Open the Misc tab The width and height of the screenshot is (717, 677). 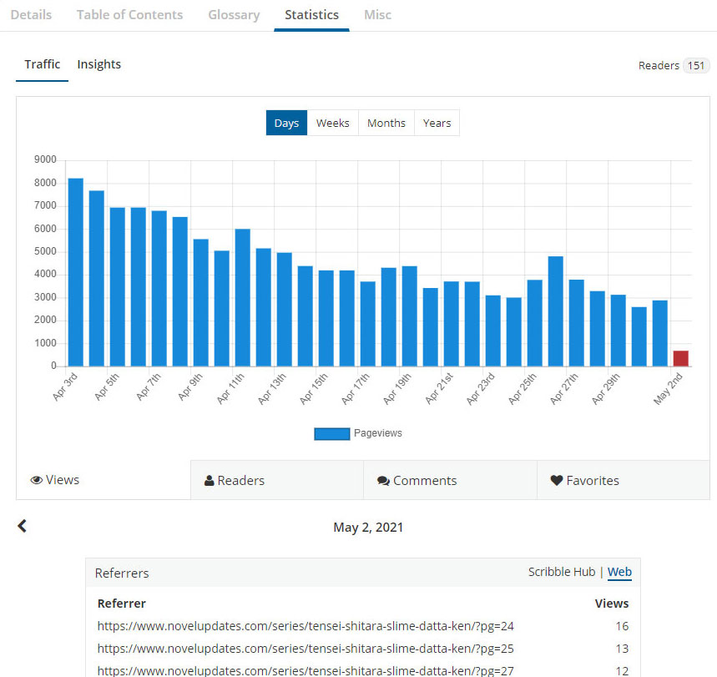[x=377, y=15]
